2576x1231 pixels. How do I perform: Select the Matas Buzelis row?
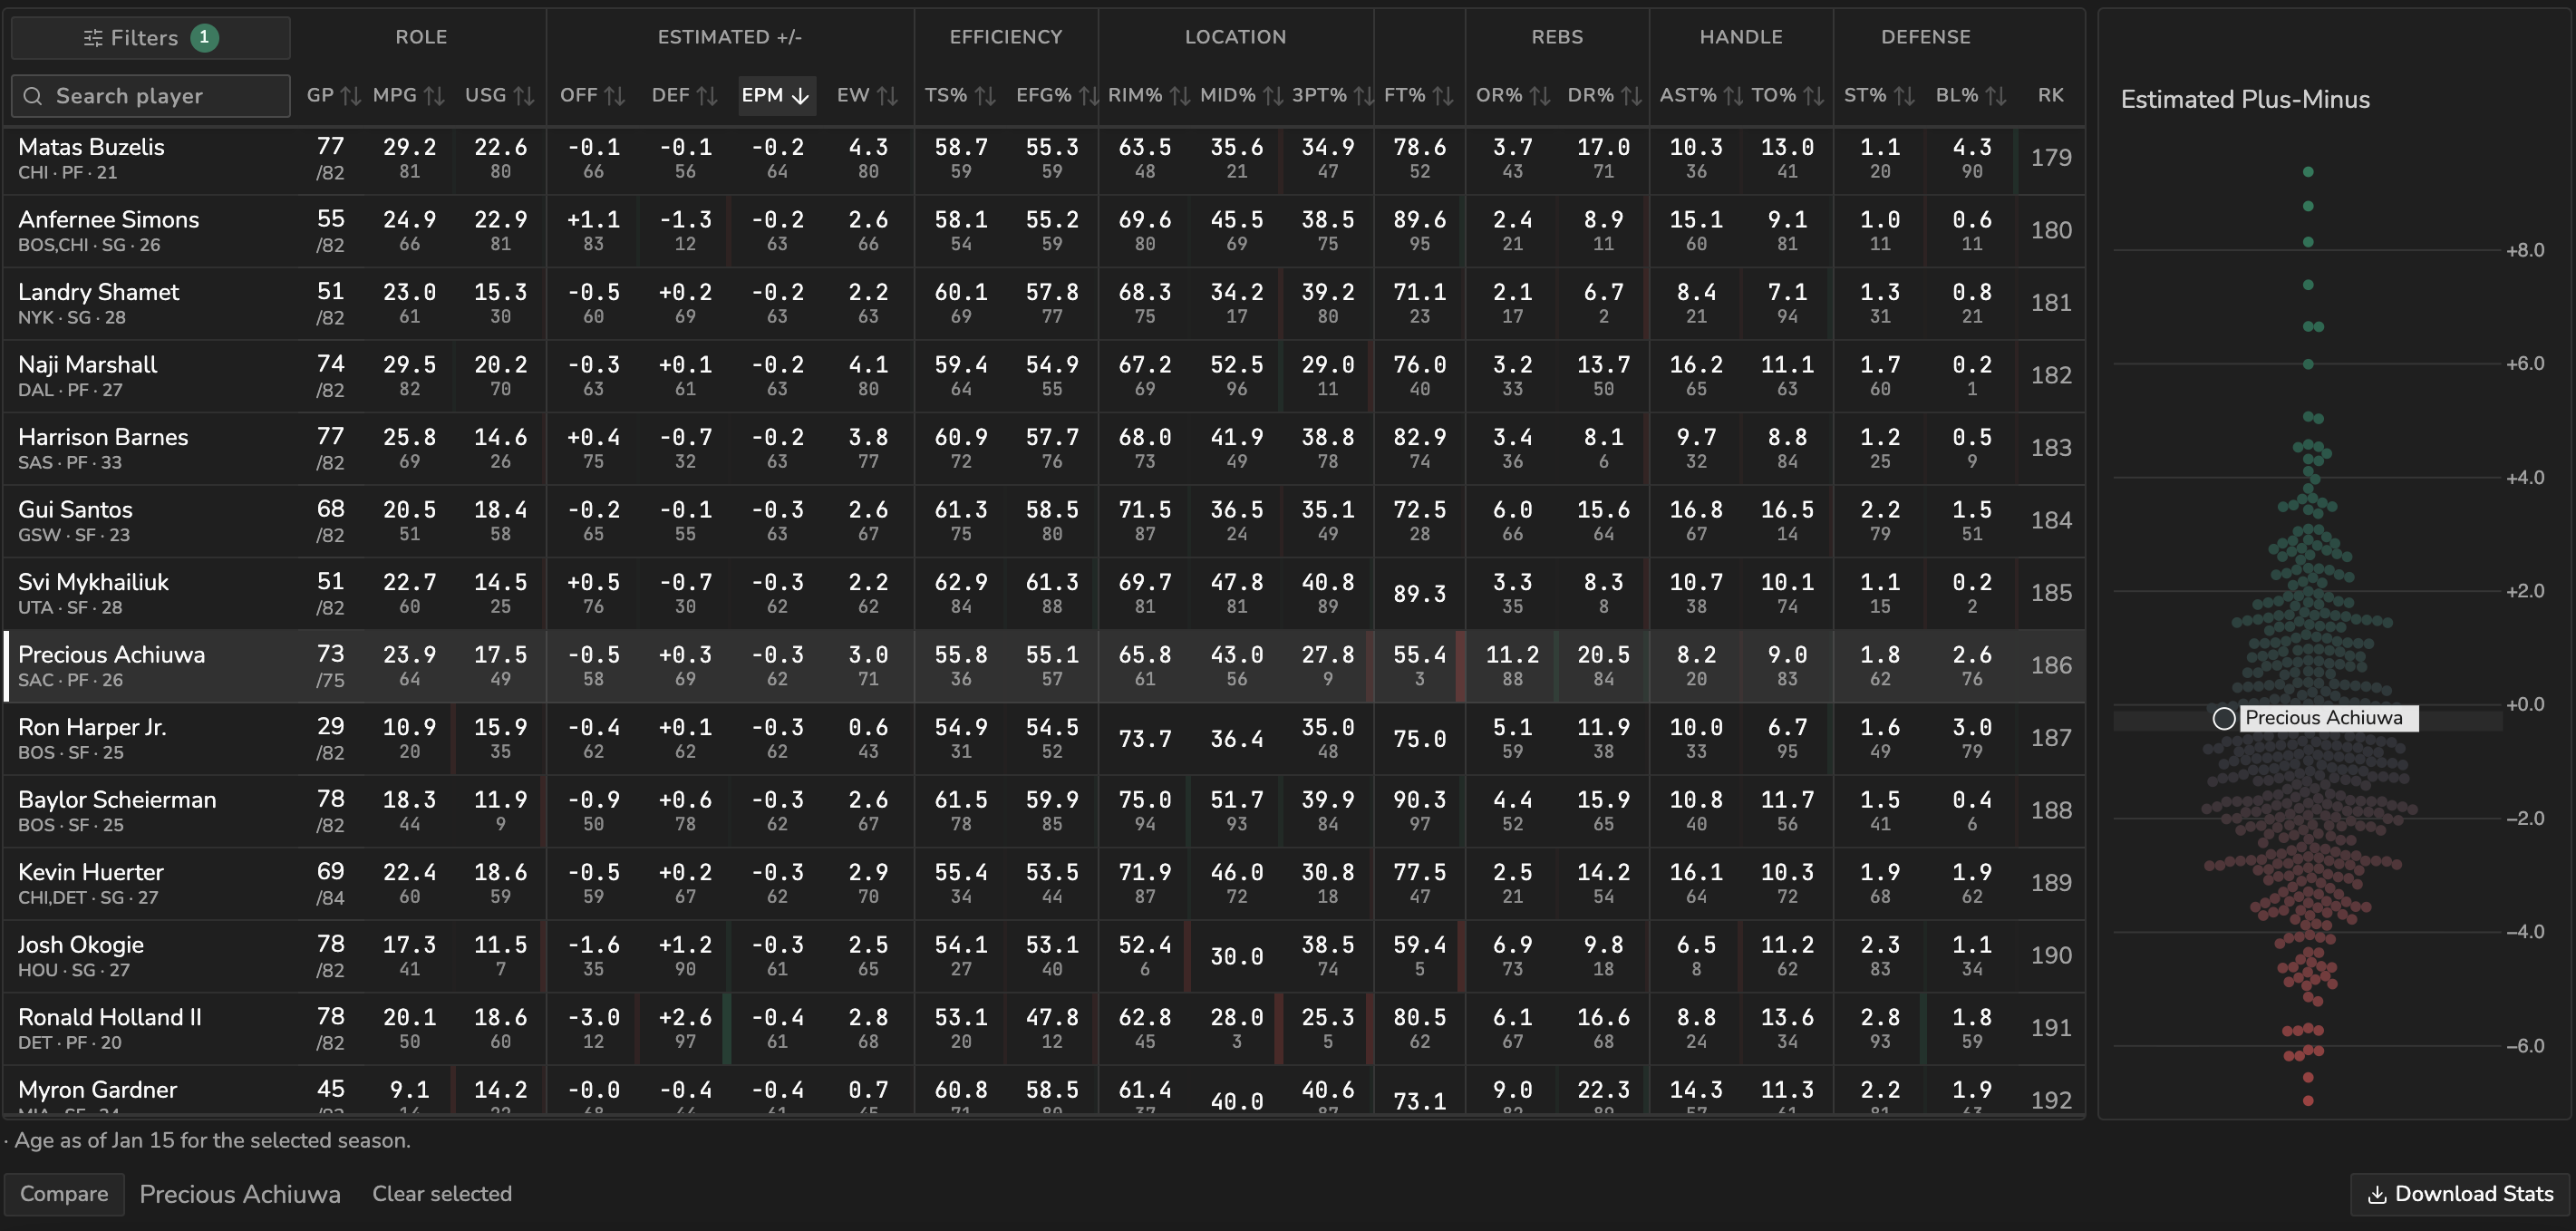(x=1044, y=158)
